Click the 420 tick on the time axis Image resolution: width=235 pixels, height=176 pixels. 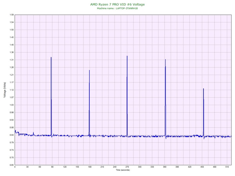pyautogui.click(x=190, y=167)
